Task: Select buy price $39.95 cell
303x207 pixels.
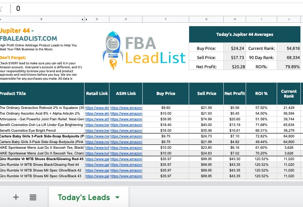Action: [166, 119]
